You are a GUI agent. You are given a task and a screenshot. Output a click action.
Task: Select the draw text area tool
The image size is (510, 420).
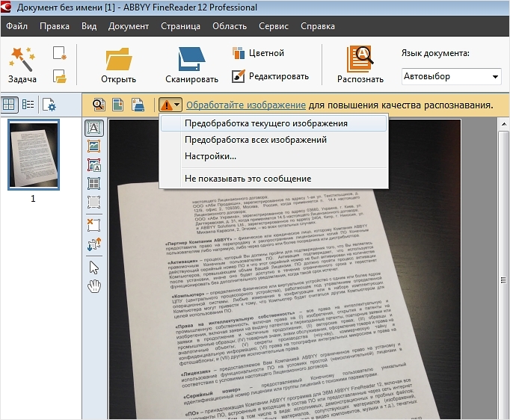tap(94, 128)
